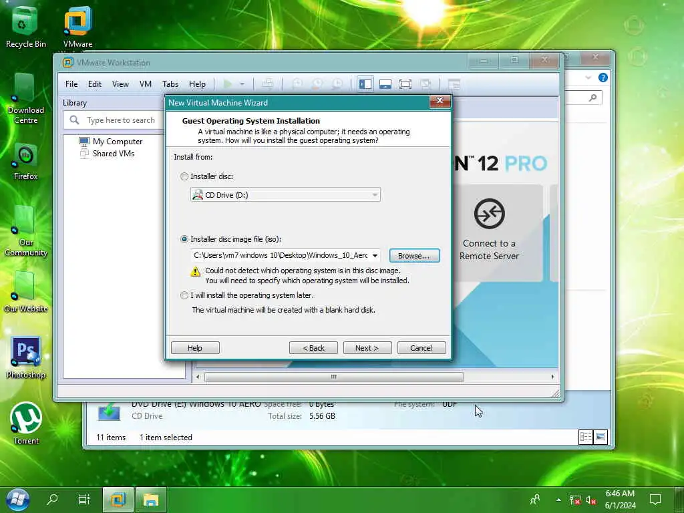Open the View menu
Image resolution: width=684 pixels, height=513 pixels.
pos(120,84)
